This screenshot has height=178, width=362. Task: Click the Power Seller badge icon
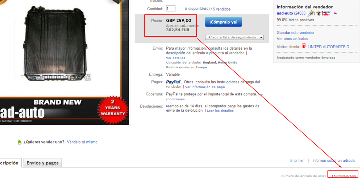click(x=324, y=13)
